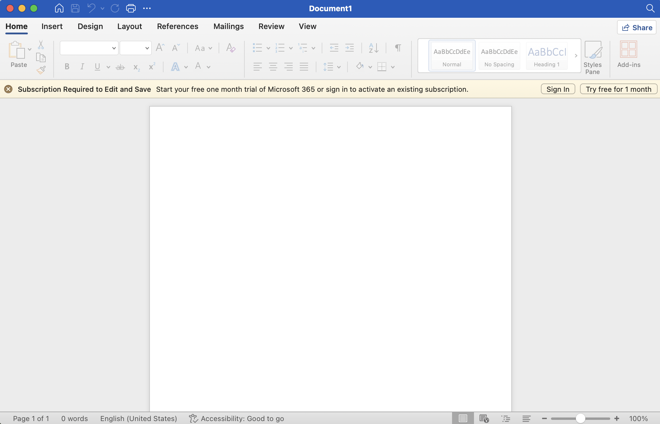Click the Print icon in title bar
Screen dimensions: 660x424
(131, 8)
